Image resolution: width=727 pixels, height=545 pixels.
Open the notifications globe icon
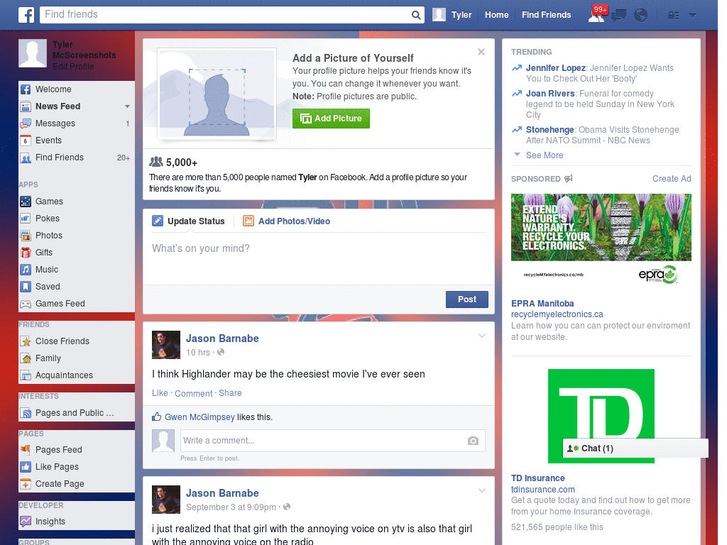(x=641, y=16)
